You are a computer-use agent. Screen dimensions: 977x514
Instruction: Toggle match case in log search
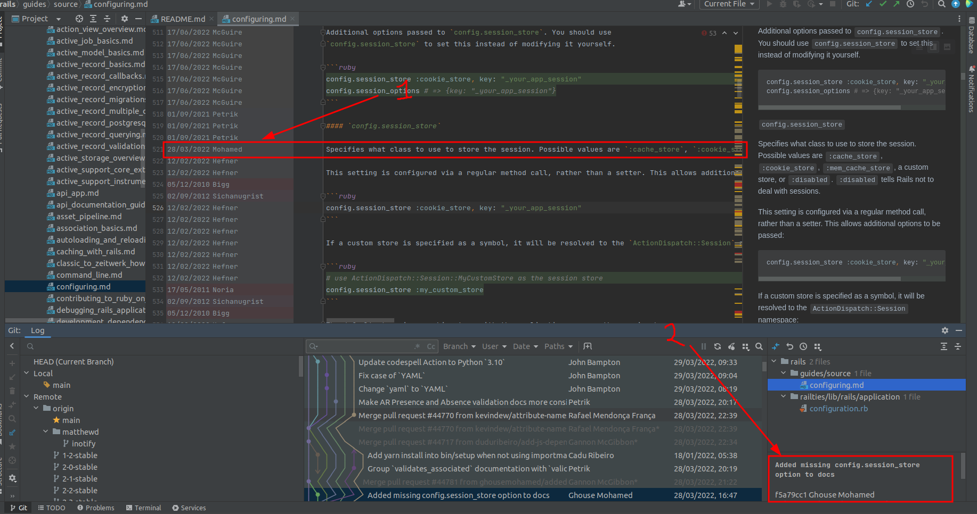point(431,346)
